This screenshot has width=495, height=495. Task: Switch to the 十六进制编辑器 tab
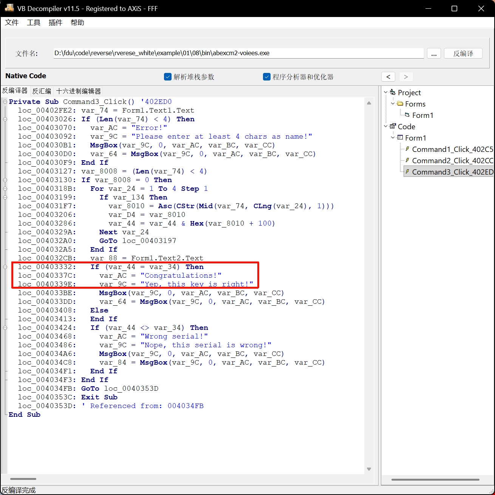click(x=78, y=91)
